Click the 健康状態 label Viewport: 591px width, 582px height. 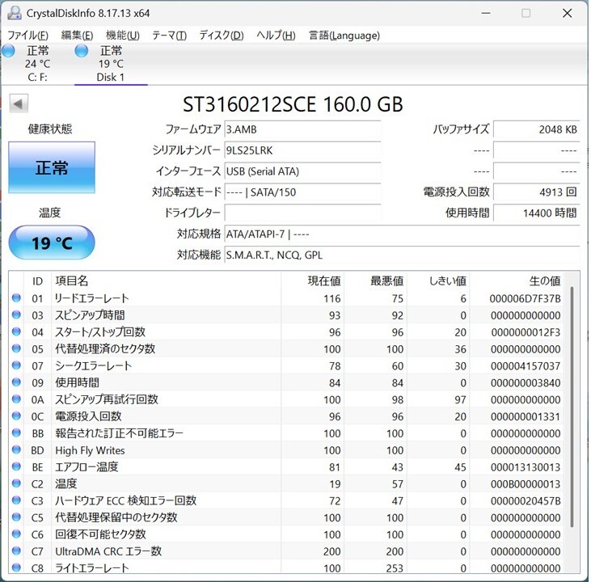(x=50, y=129)
